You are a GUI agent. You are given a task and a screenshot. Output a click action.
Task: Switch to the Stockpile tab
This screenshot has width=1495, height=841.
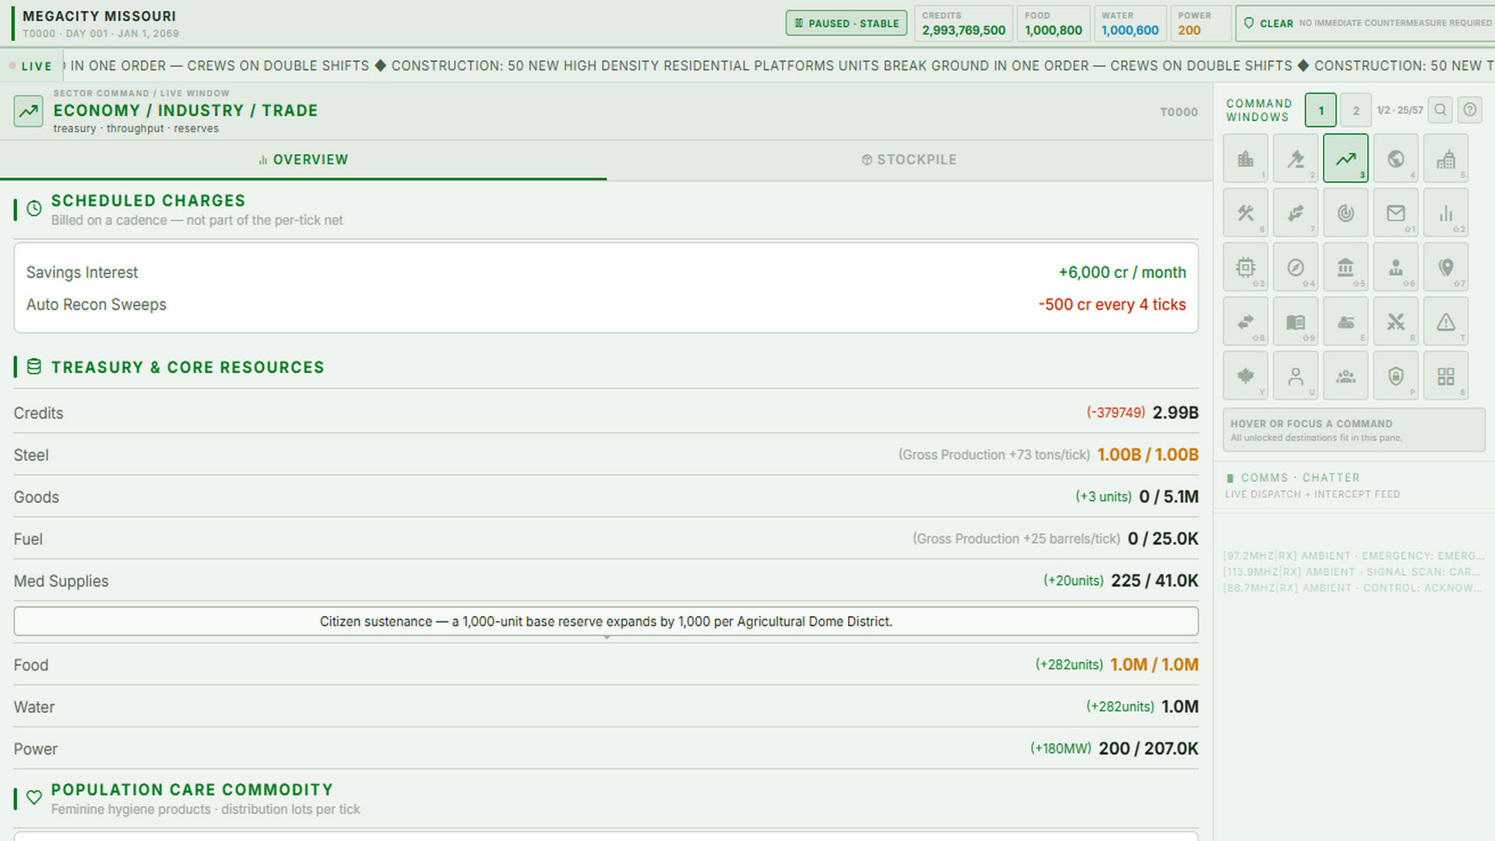(909, 160)
